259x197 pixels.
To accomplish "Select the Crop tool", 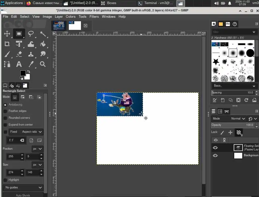I will coord(7,44).
